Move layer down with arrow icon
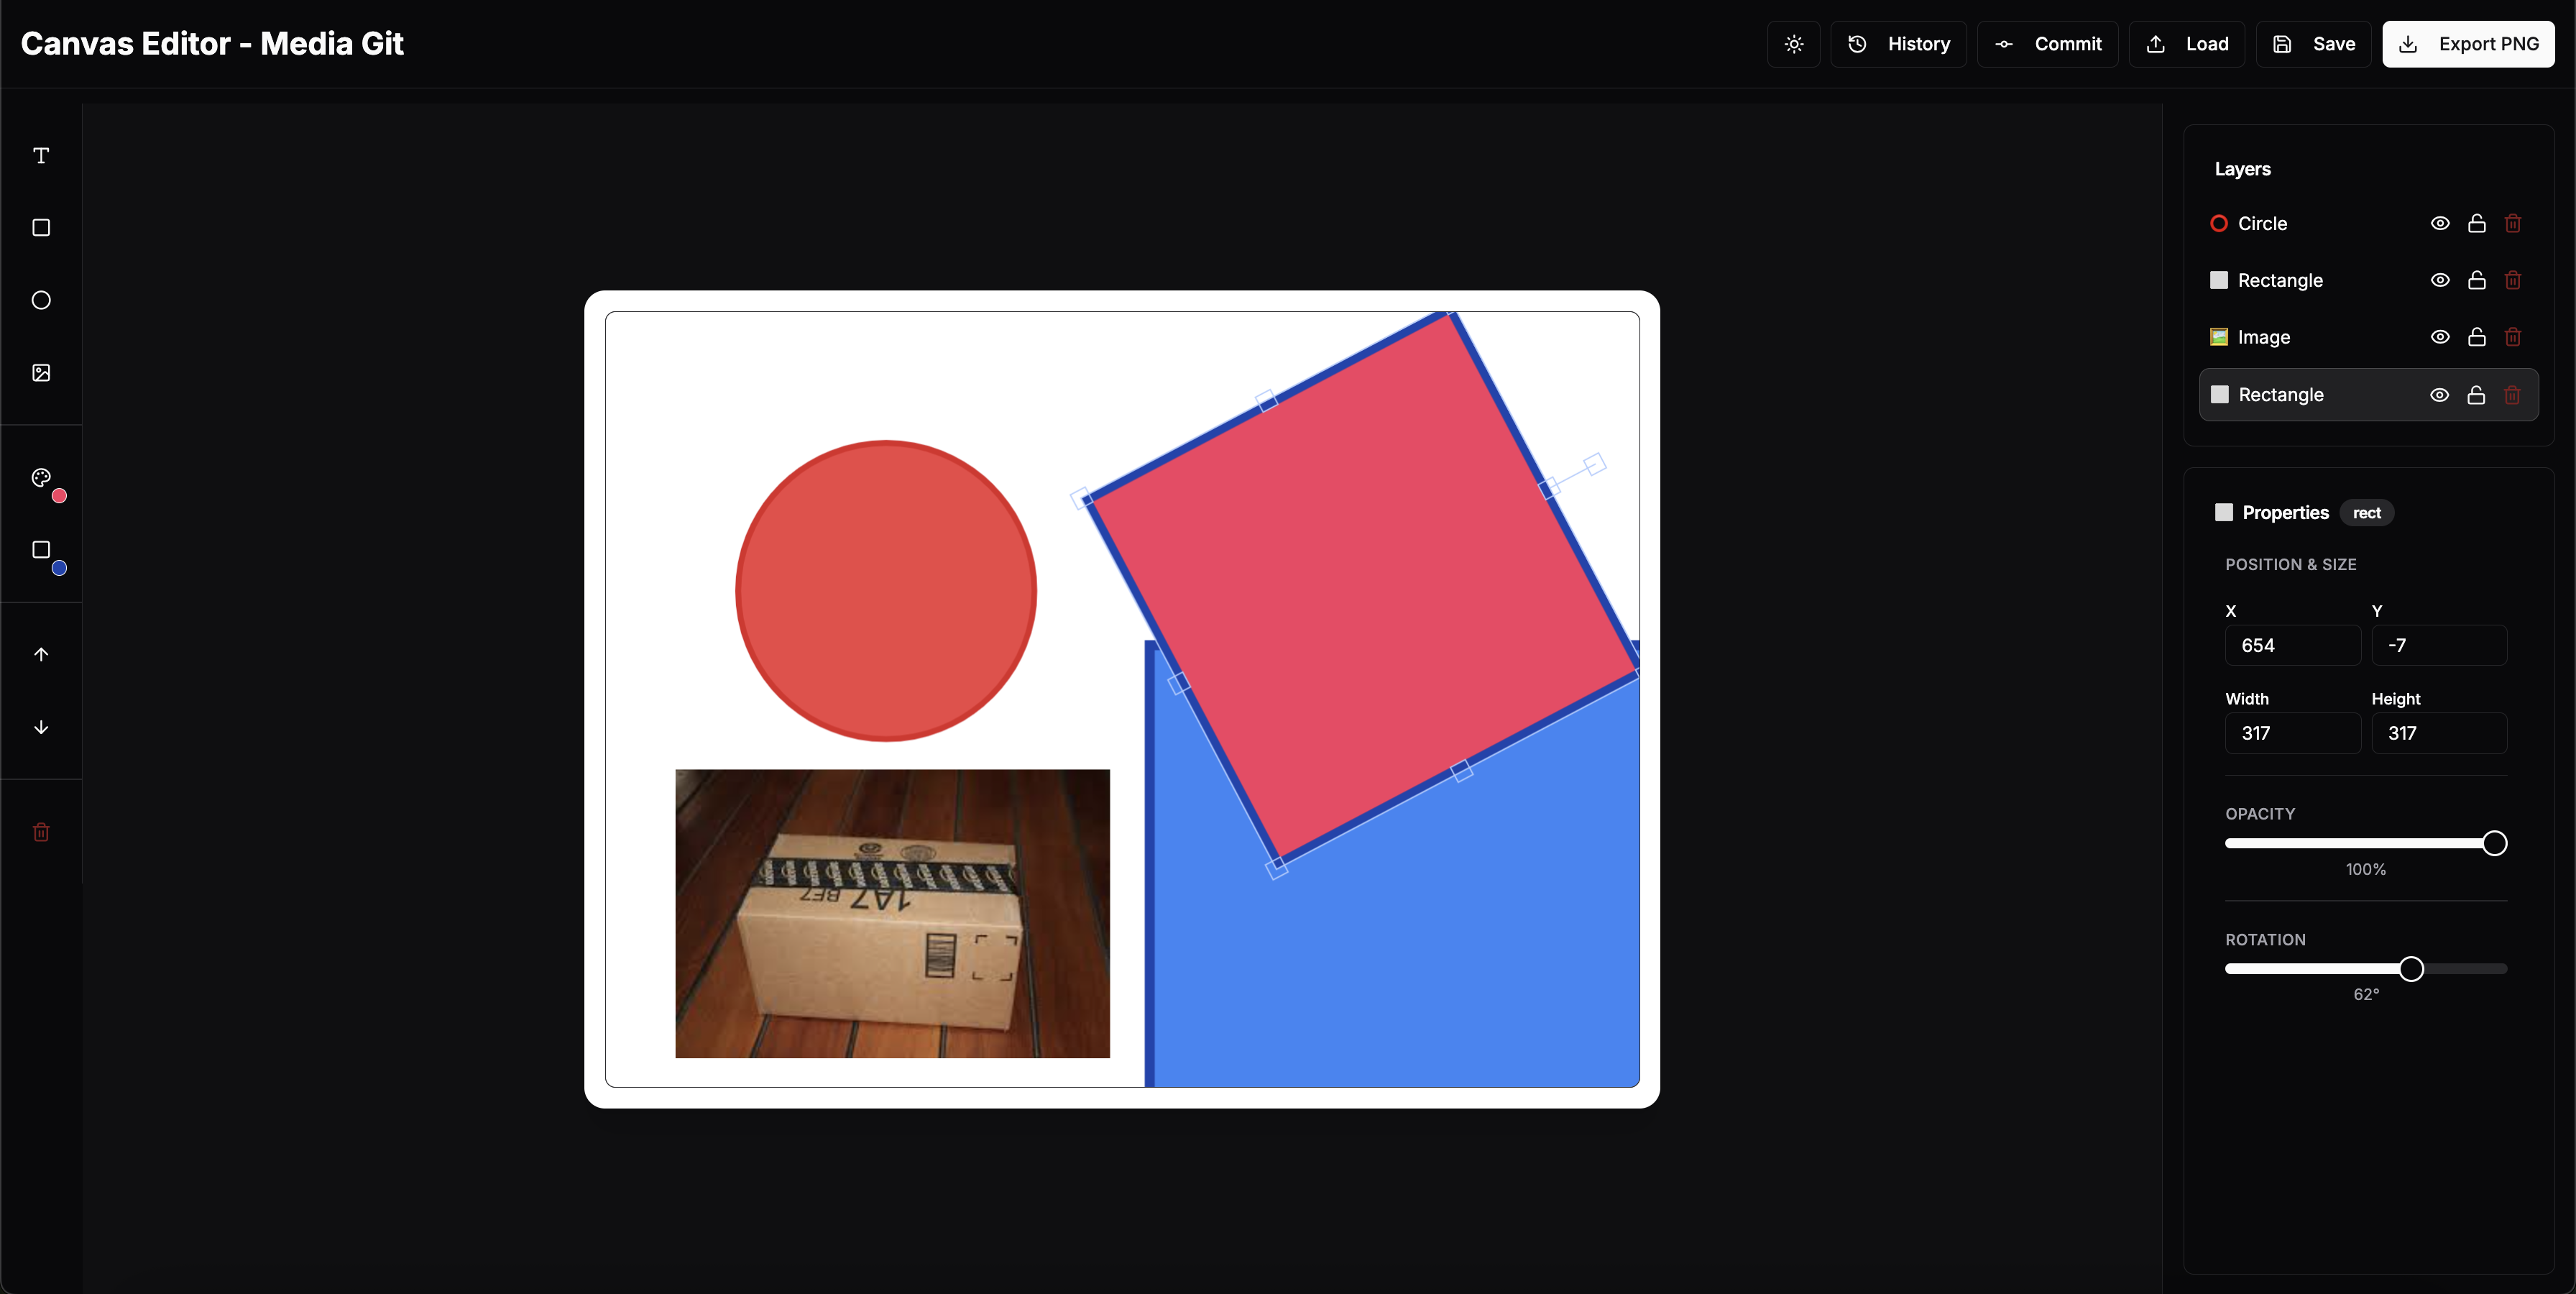 [x=41, y=727]
